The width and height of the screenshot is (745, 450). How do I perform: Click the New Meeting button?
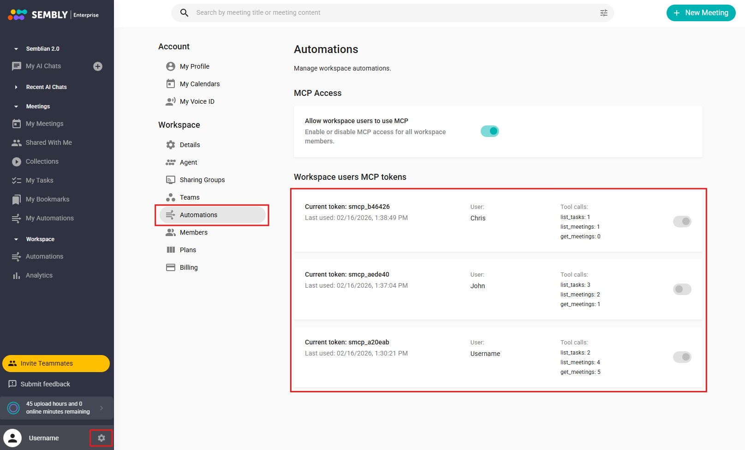(701, 13)
